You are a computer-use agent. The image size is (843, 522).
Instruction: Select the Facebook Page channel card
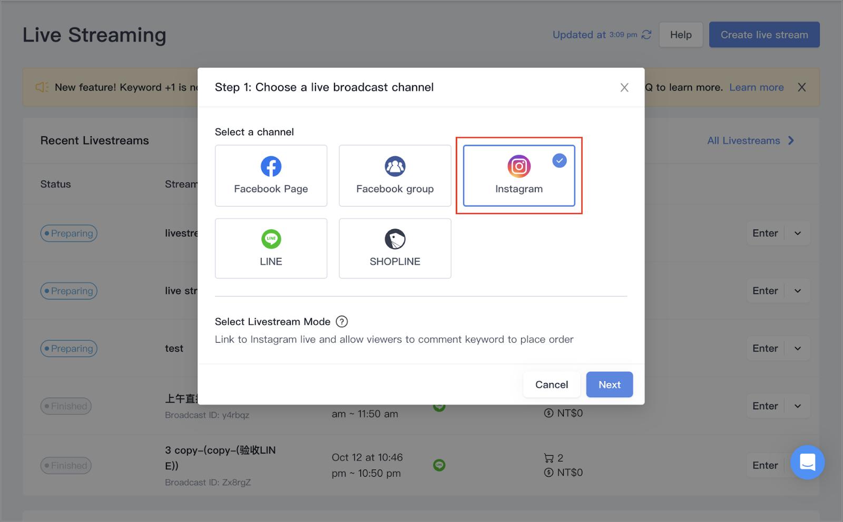pyautogui.click(x=271, y=176)
